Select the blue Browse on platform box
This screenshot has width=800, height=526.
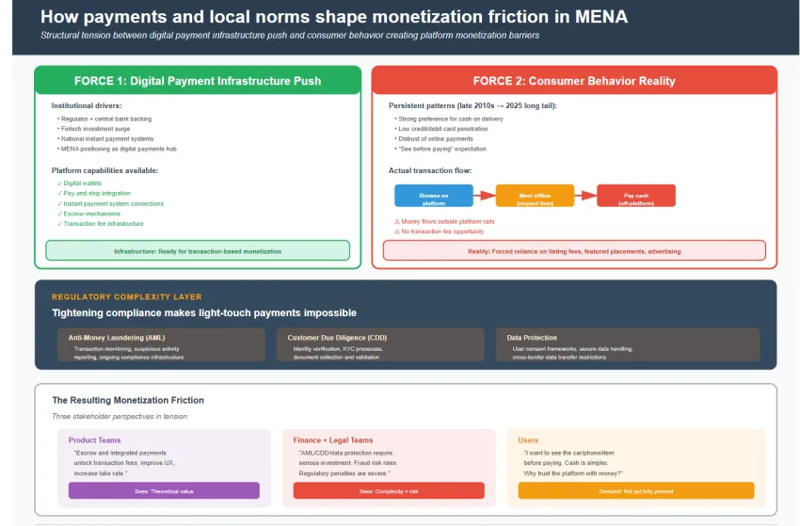click(433, 196)
